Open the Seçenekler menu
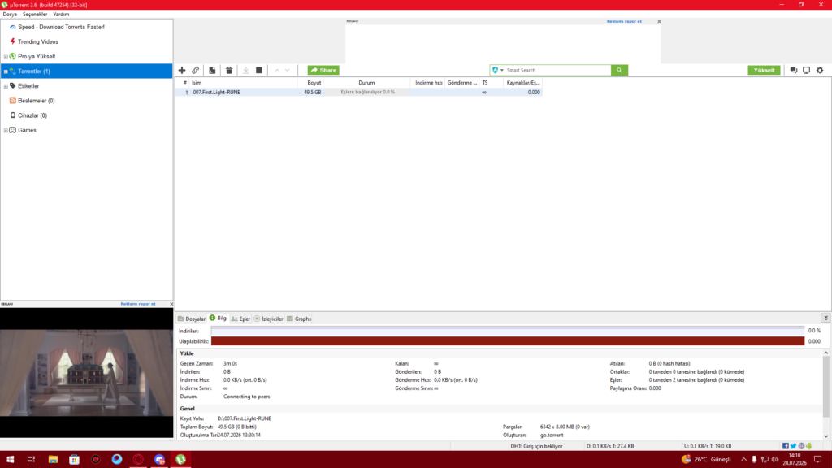Image resolution: width=832 pixels, height=468 pixels. (35, 15)
